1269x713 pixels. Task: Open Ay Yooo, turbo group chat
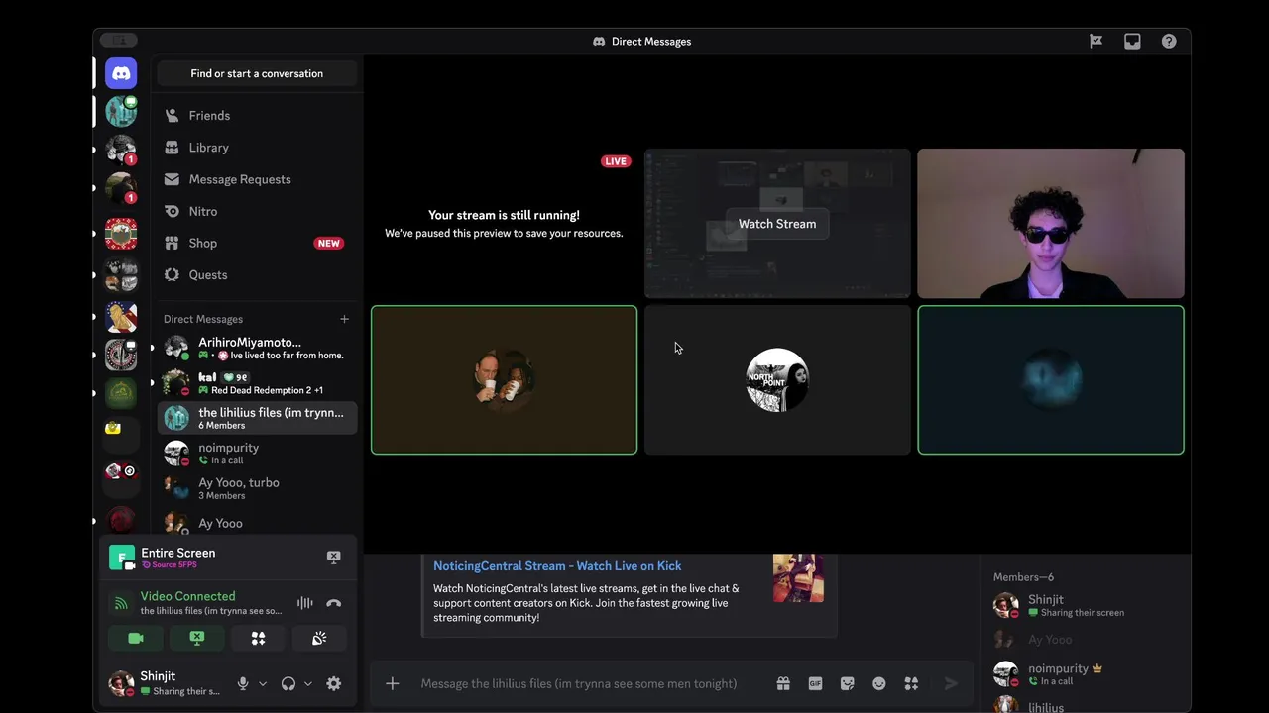click(257, 488)
